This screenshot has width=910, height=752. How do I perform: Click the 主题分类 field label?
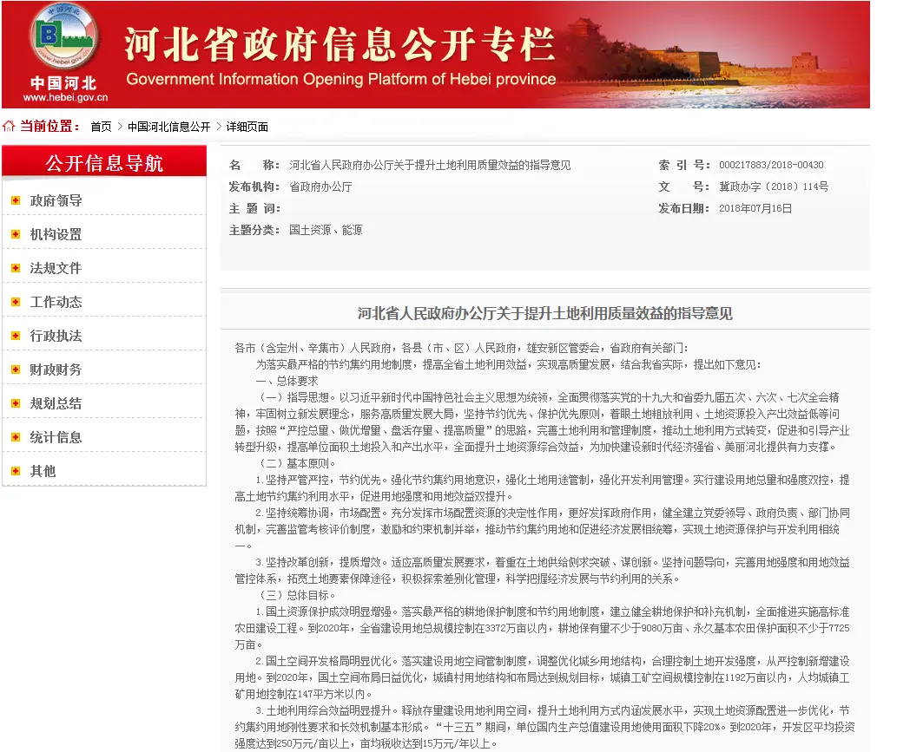(x=254, y=230)
